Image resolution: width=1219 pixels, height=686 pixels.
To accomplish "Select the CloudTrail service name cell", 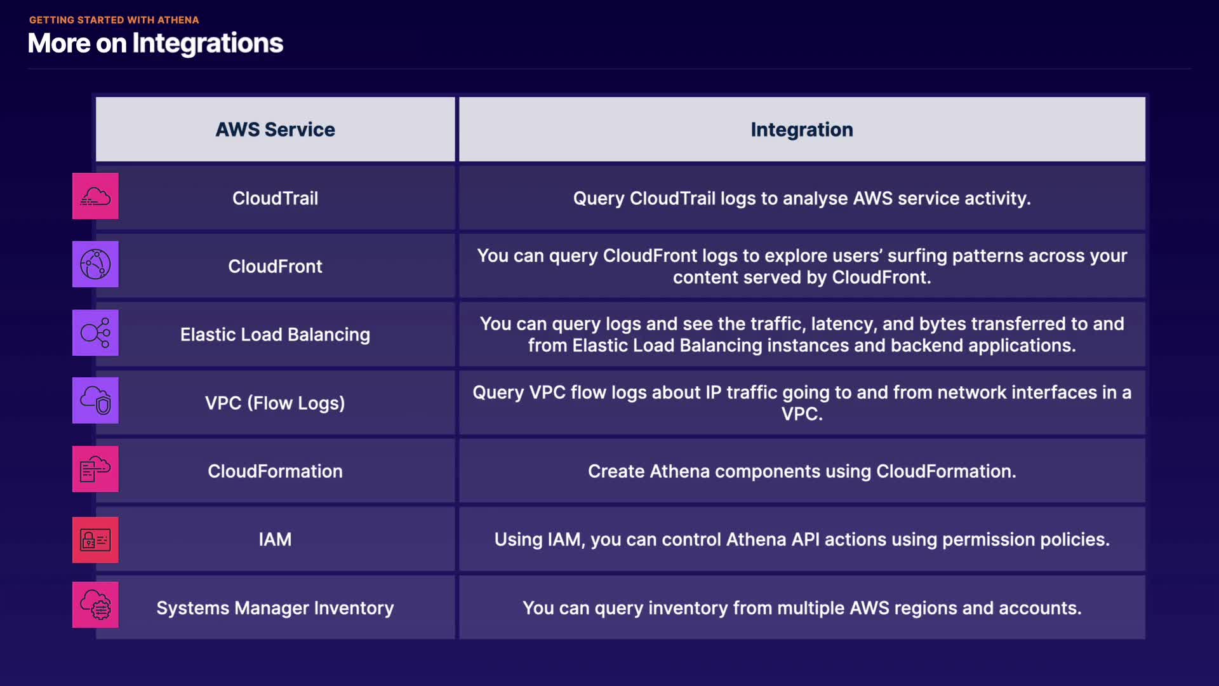I will point(275,198).
